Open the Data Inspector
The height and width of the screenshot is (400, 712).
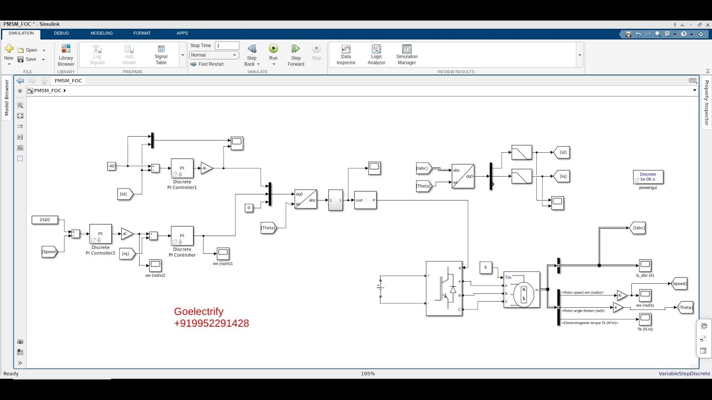pyautogui.click(x=346, y=54)
